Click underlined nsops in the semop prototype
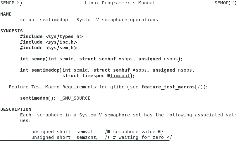The height and width of the screenshot is (141, 245). point(171,59)
